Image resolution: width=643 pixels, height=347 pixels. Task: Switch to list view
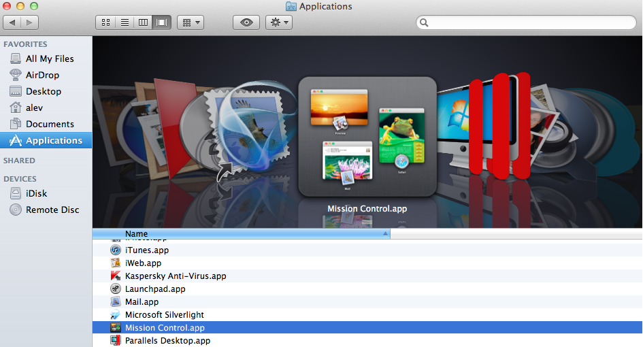(125, 22)
